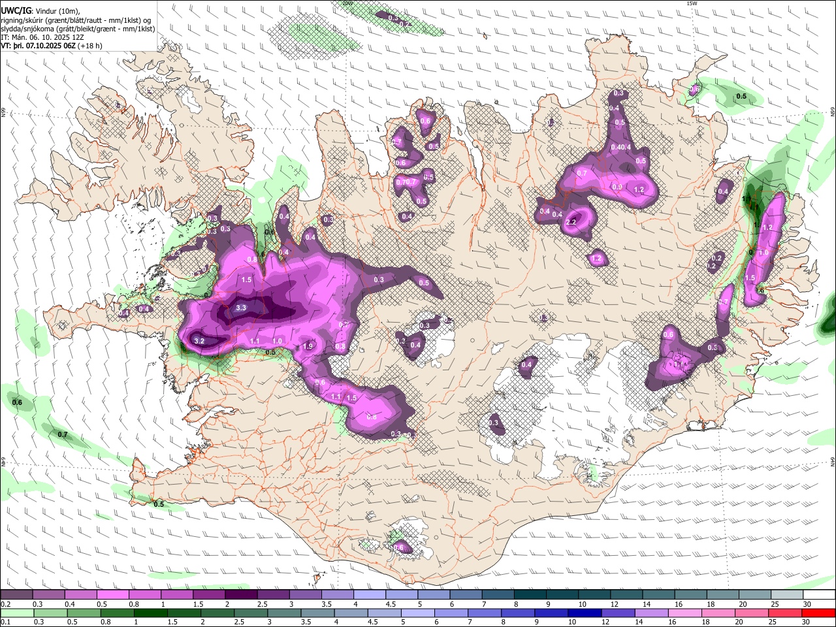Click the 3.2 snowfall value on the map
Image resolution: width=836 pixels, height=627 pixels.
200,341
